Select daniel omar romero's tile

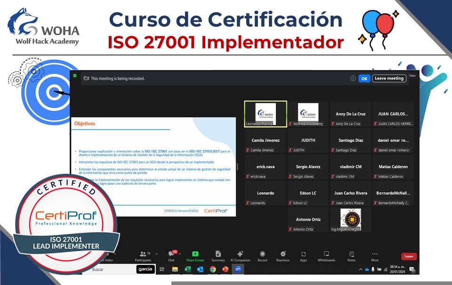click(x=393, y=141)
